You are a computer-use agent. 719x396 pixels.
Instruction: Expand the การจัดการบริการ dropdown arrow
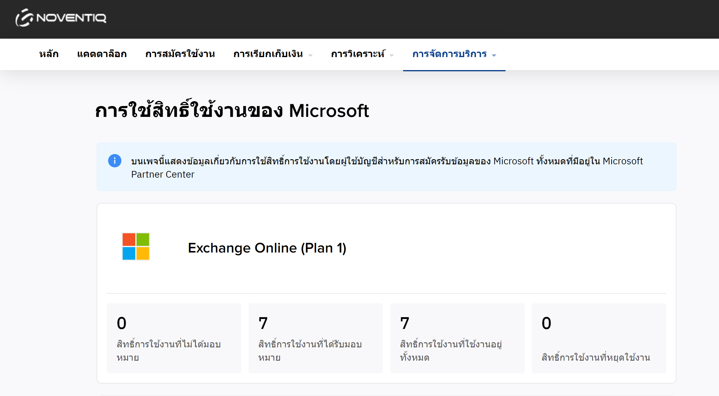pos(494,55)
